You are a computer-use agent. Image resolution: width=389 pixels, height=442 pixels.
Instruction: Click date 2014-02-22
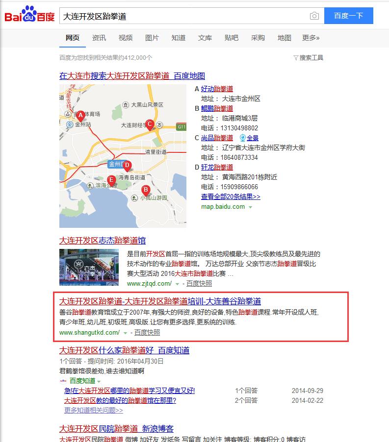308,400
